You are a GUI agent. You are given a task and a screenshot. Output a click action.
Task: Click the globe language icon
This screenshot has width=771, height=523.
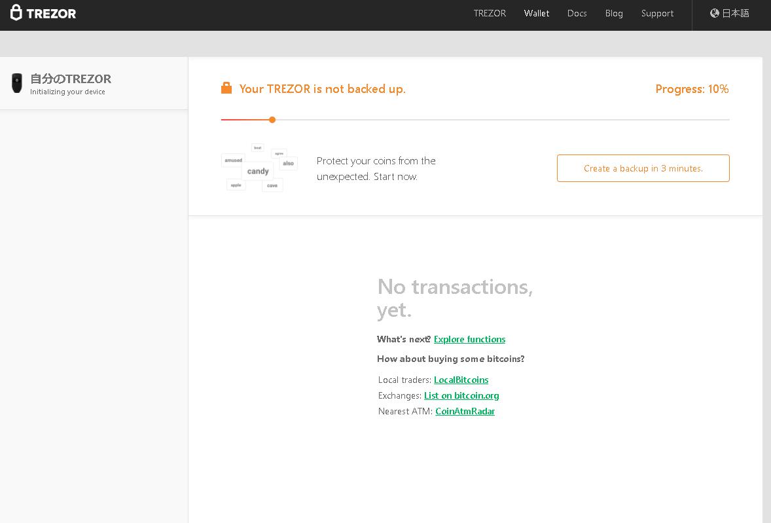(x=715, y=13)
